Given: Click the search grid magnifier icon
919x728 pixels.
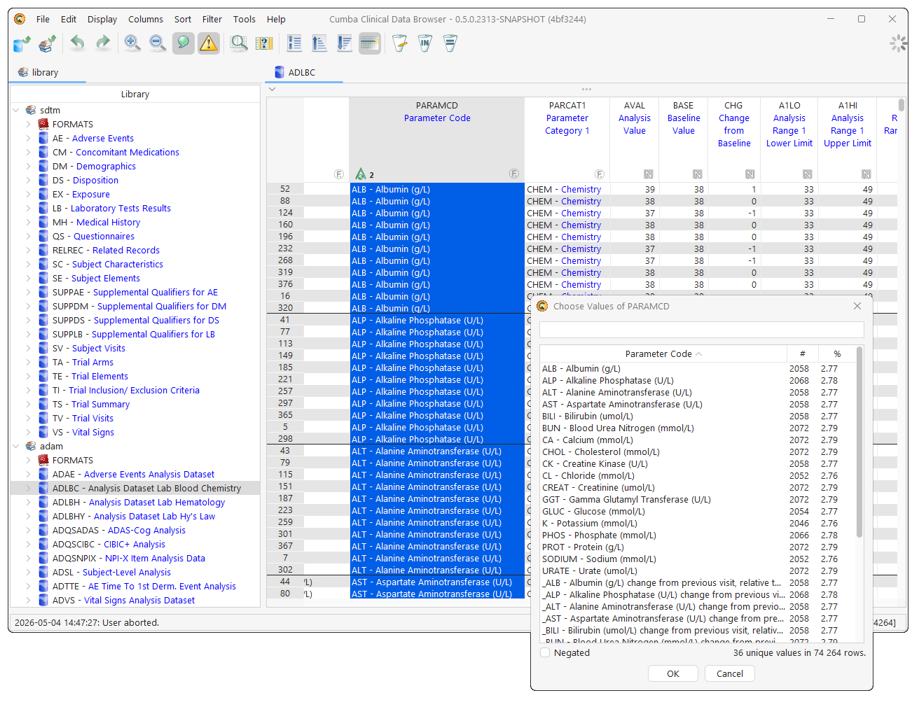Looking at the screenshot, I should tap(239, 43).
